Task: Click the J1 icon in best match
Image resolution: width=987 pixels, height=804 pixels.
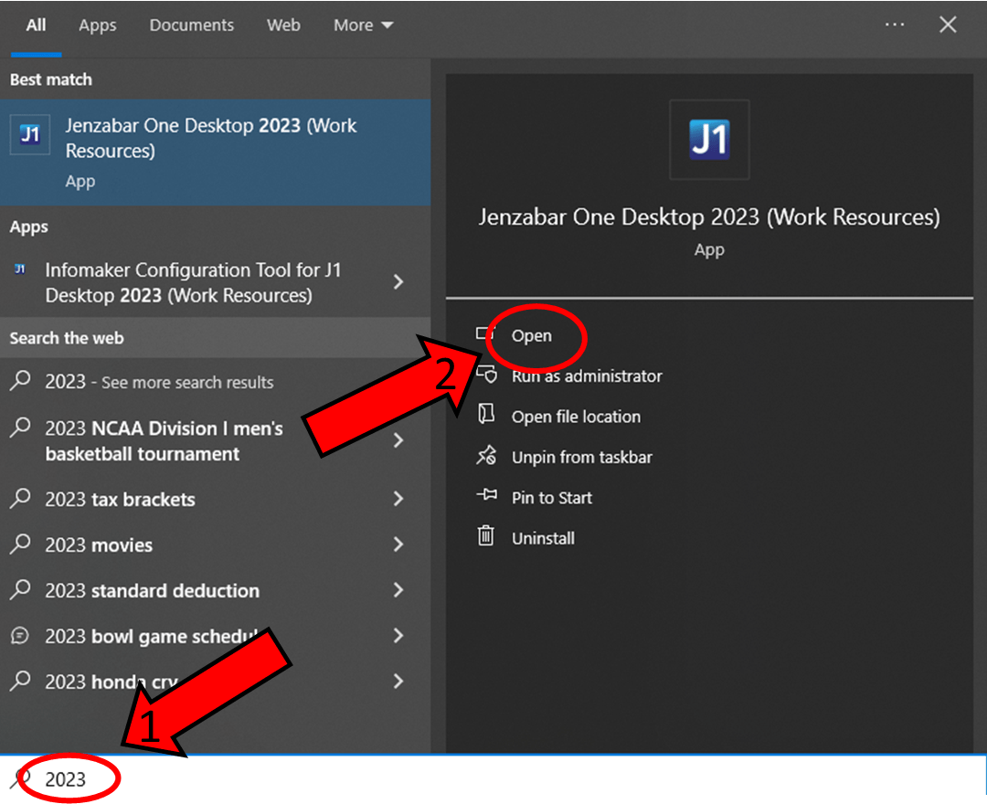Action: (30, 134)
